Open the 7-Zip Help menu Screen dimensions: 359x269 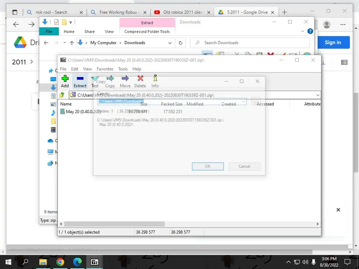coord(137,69)
